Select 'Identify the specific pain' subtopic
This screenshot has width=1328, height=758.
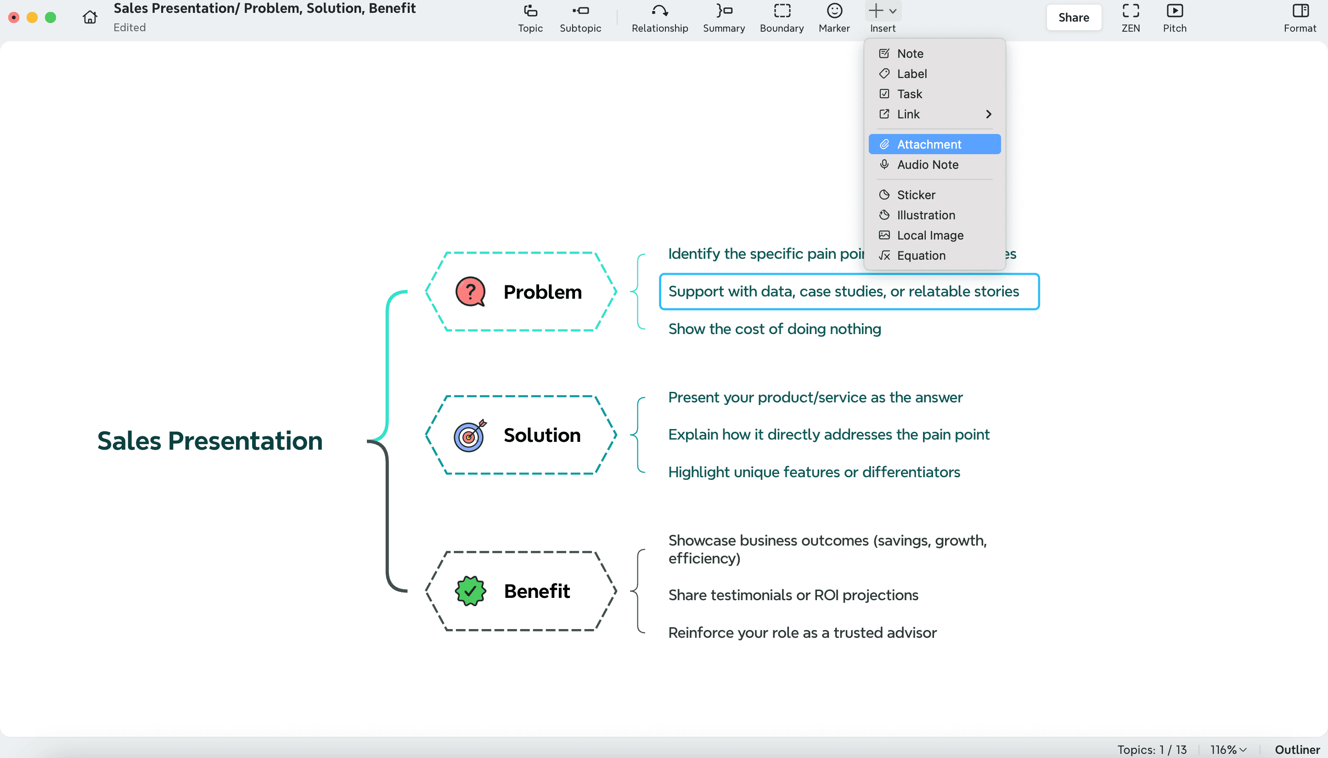[x=765, y=254]
